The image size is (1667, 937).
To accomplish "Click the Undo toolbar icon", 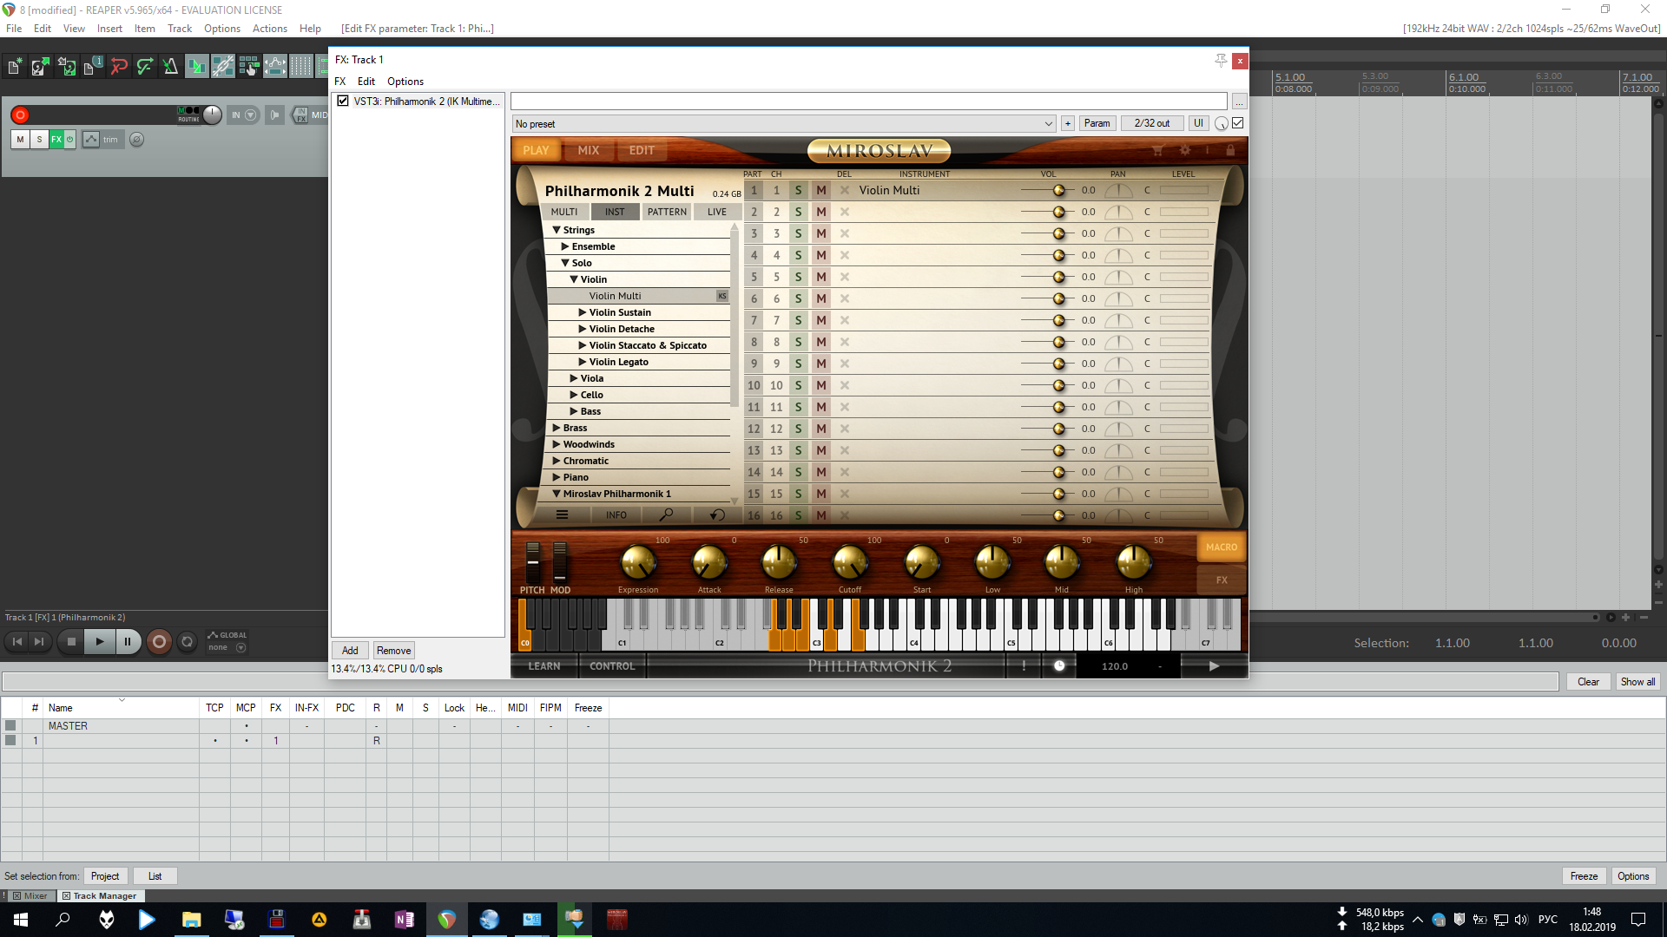I will (119, 66).
